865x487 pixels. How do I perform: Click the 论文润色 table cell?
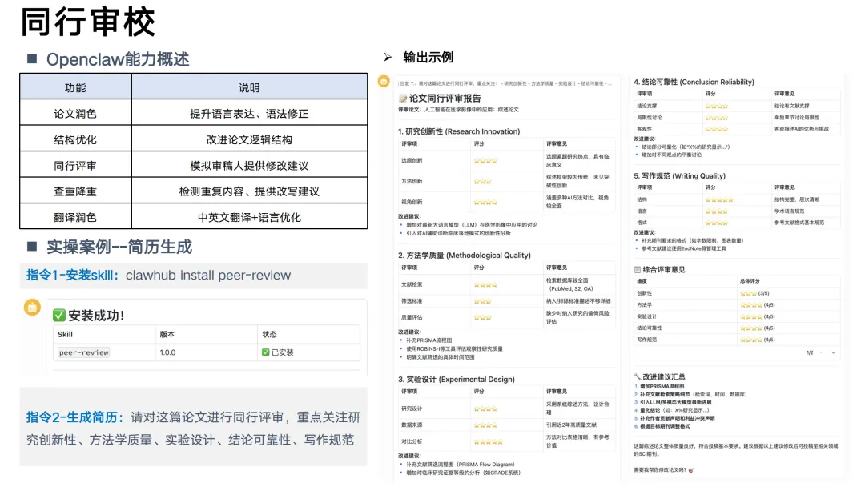click(75, 114)
